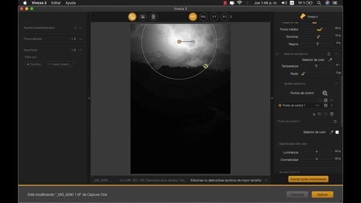Select the side-by-side compare preview icon
The height and width of the screenshot is (203, 361).
click(153, 16)
